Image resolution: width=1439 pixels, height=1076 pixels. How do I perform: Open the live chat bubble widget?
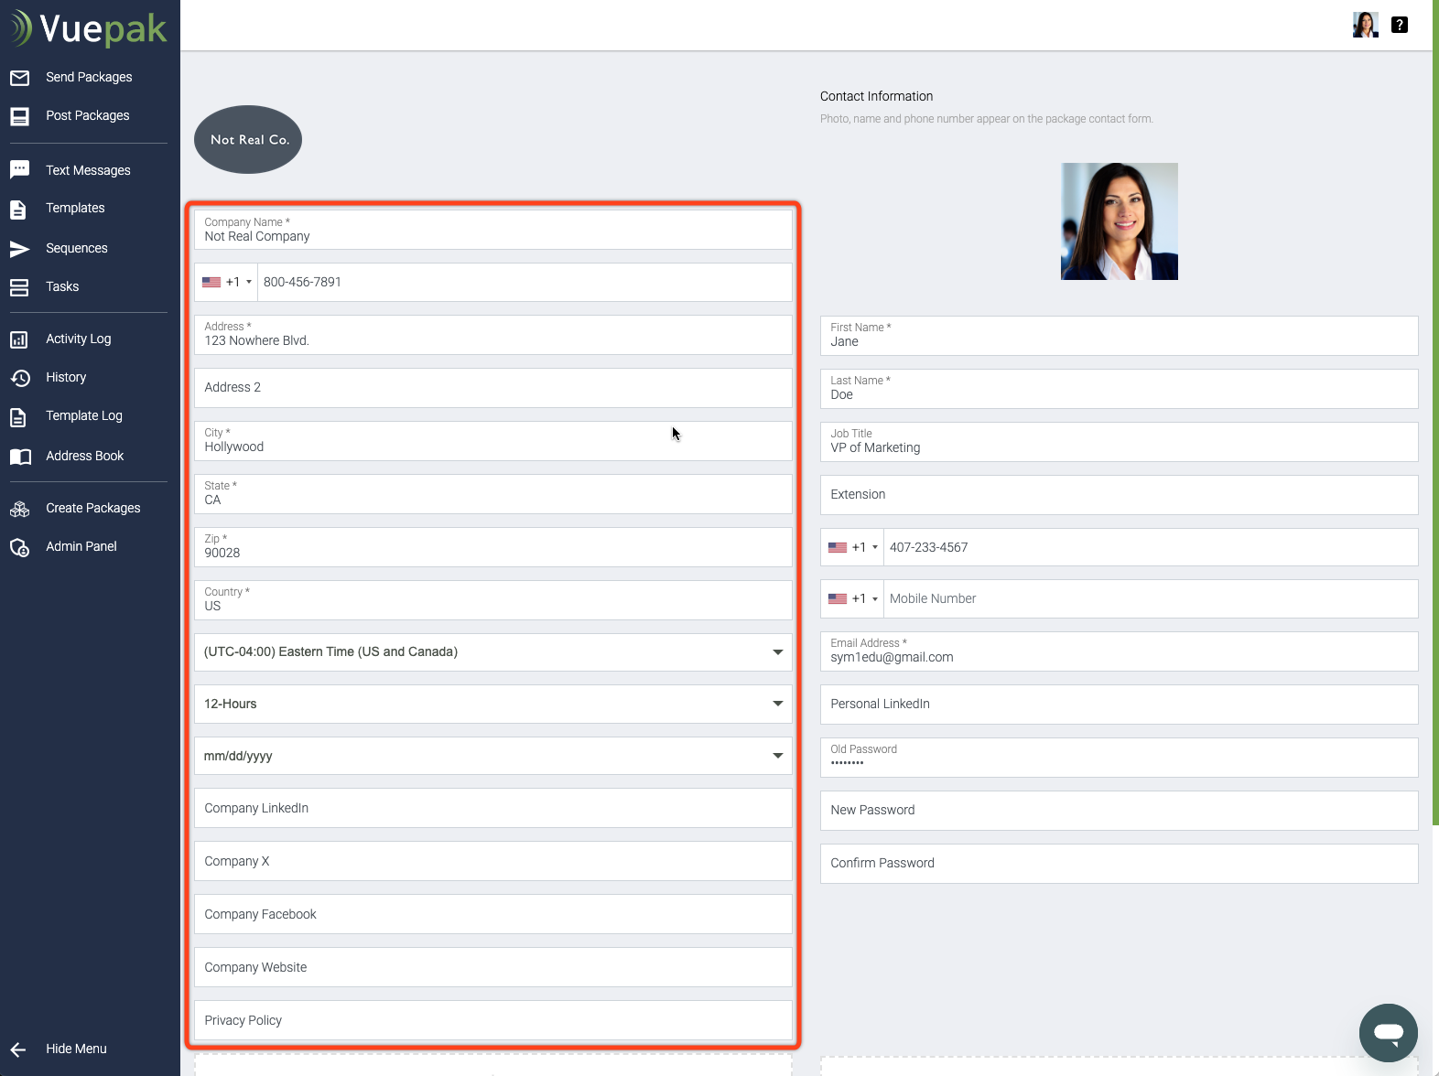1388,1032
